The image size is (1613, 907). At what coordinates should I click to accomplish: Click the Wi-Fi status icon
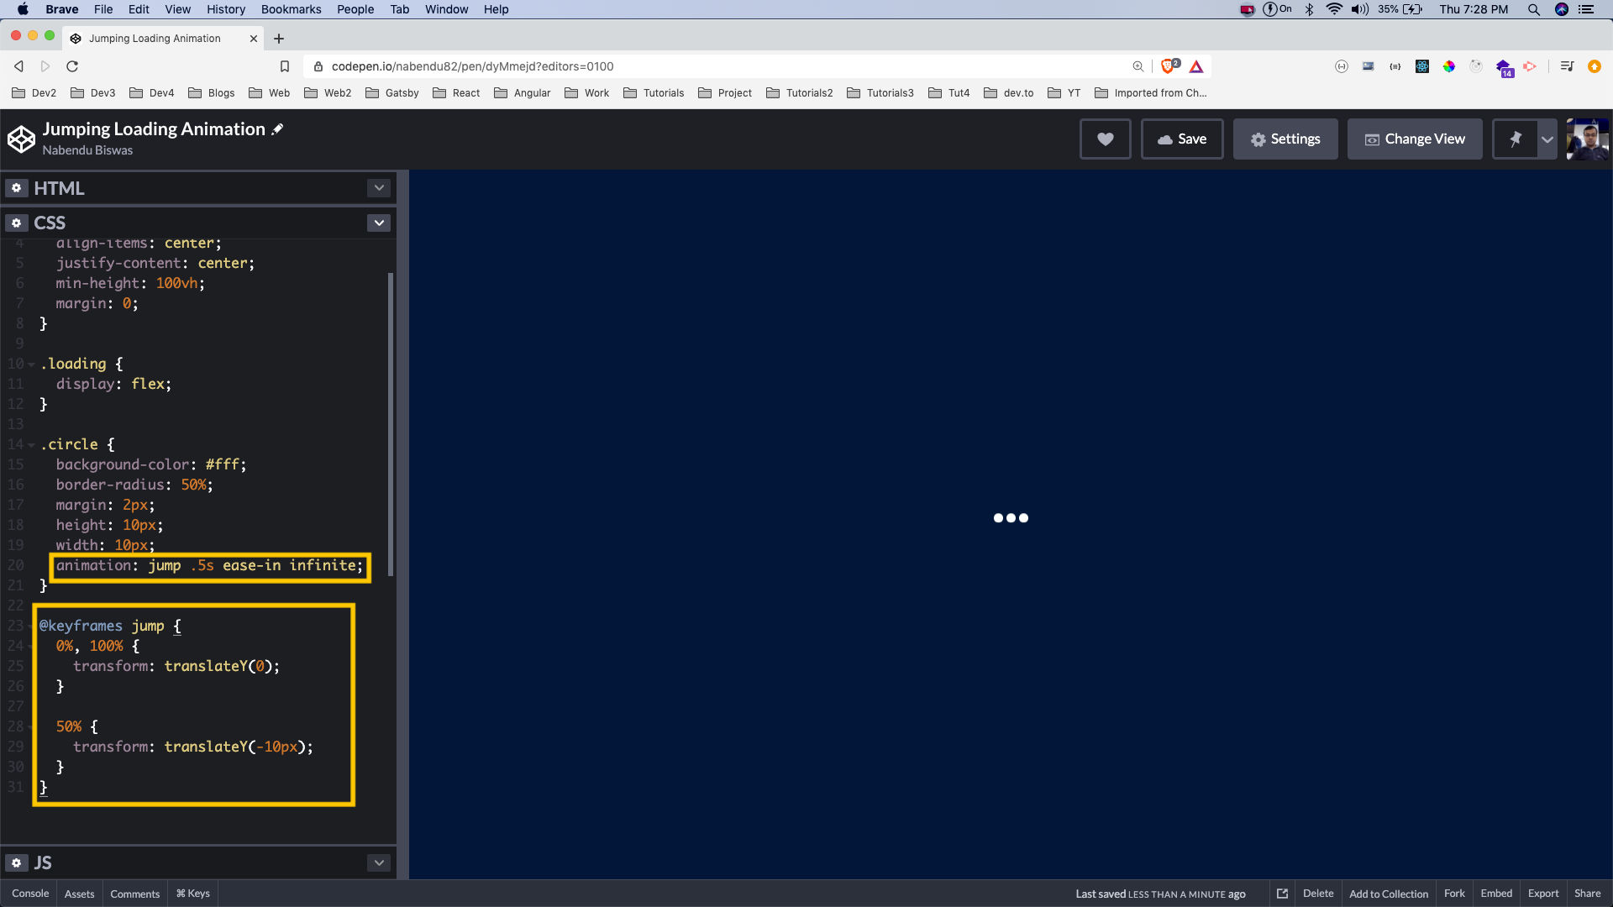coord(1334,9)
